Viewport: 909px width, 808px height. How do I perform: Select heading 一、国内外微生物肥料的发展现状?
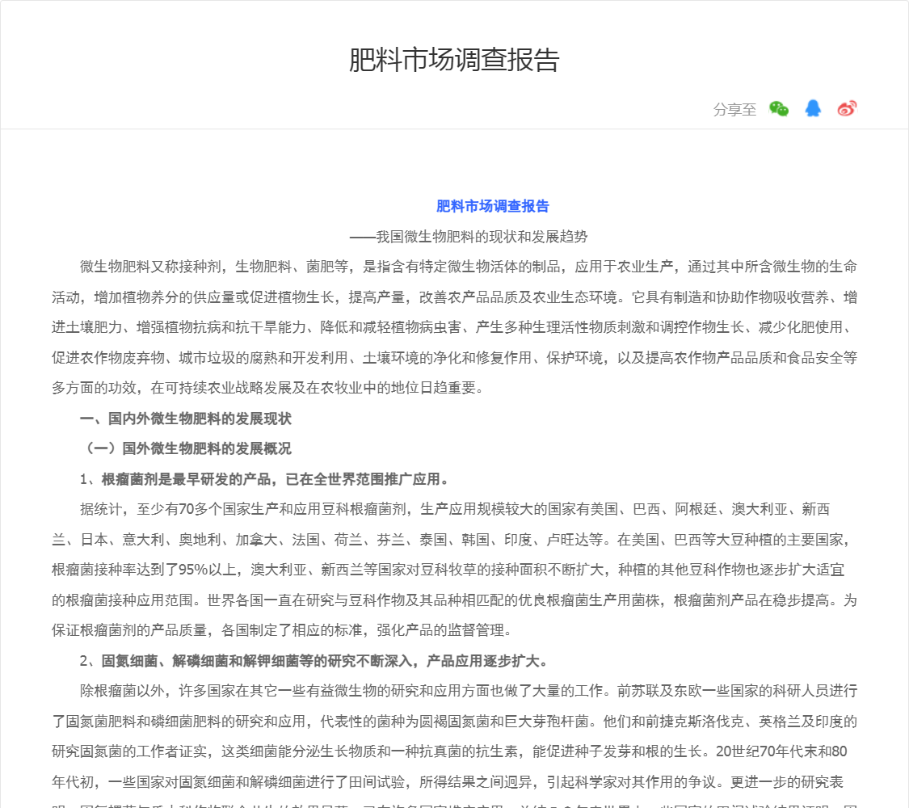coord(186,419)
